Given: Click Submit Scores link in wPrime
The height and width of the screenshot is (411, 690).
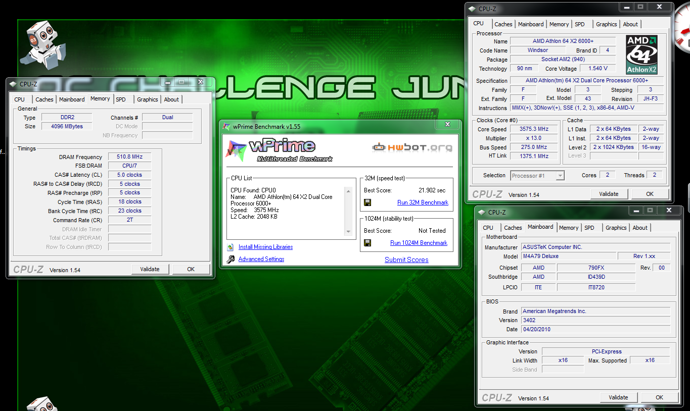Looking at the screenshot, I should click(x=406, y=260).
